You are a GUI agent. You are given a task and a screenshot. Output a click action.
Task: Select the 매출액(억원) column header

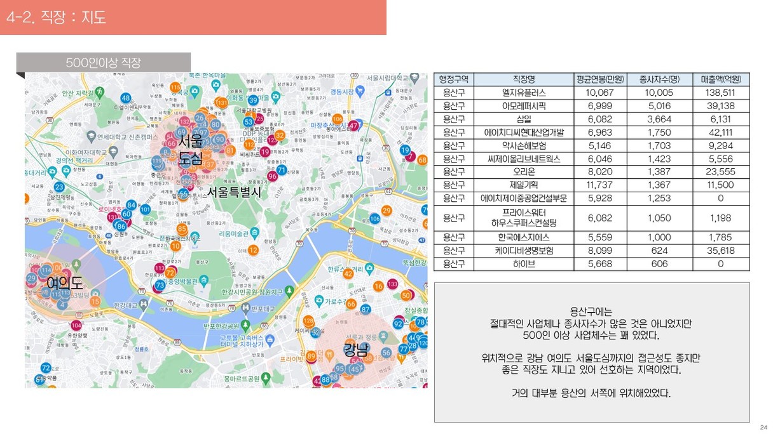721,79
